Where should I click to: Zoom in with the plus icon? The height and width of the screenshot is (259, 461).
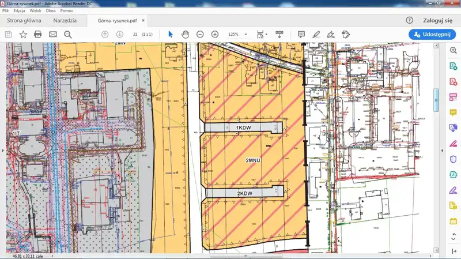215,35
